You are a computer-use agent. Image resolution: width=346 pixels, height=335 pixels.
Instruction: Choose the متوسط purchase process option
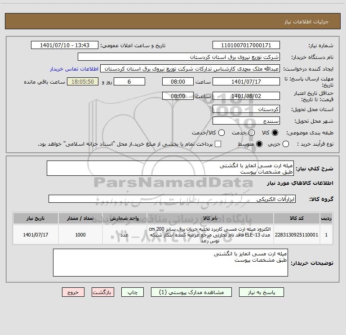click(x=259, y=144)
